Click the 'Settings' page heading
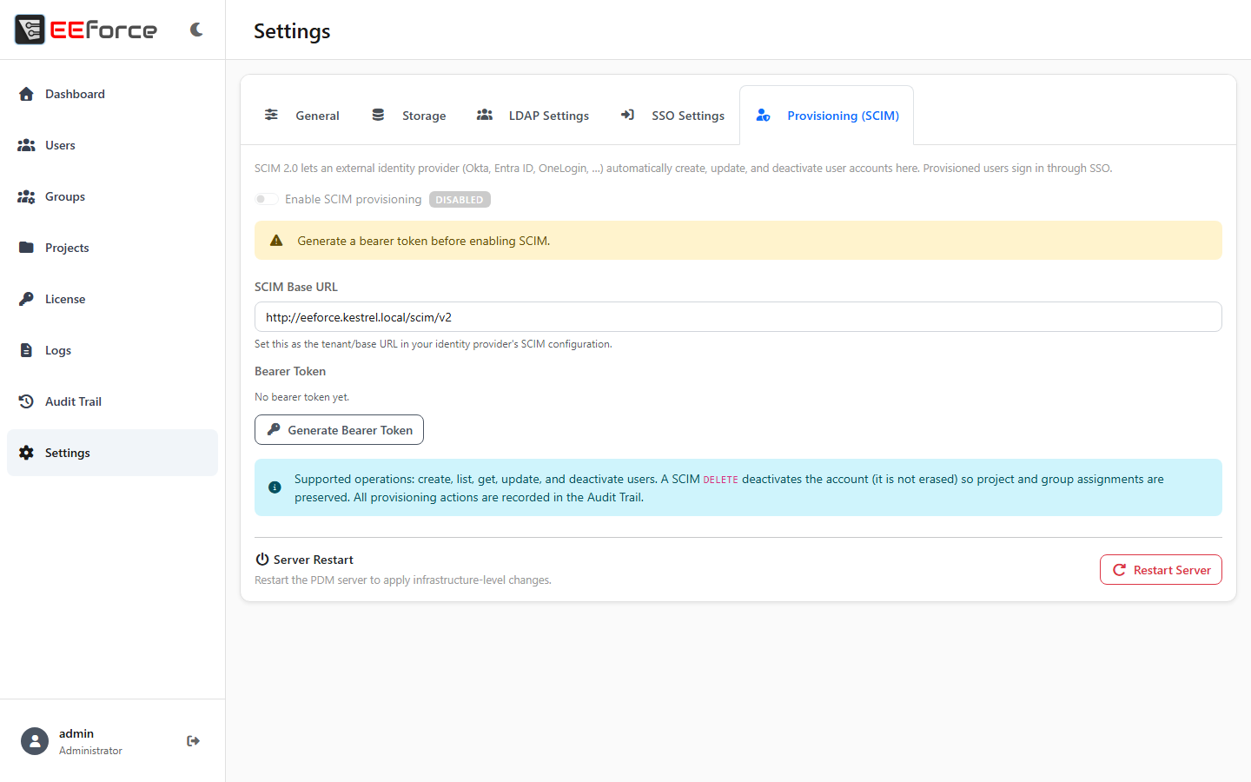Screen dimensions: 1251x782 click(292, 31)
